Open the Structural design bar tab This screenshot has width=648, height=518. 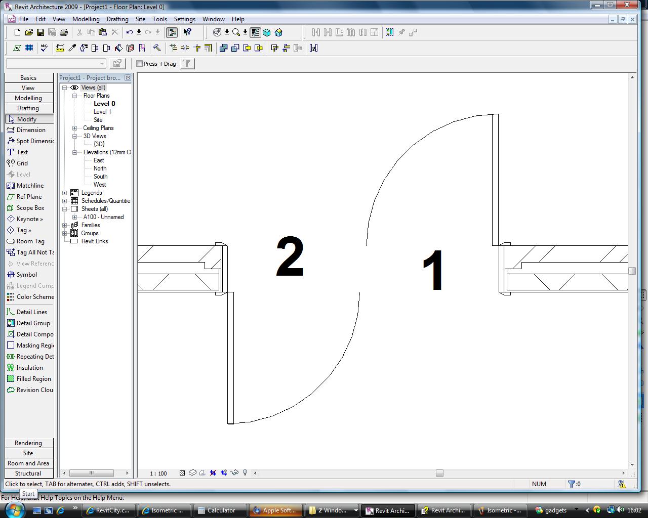29,473
